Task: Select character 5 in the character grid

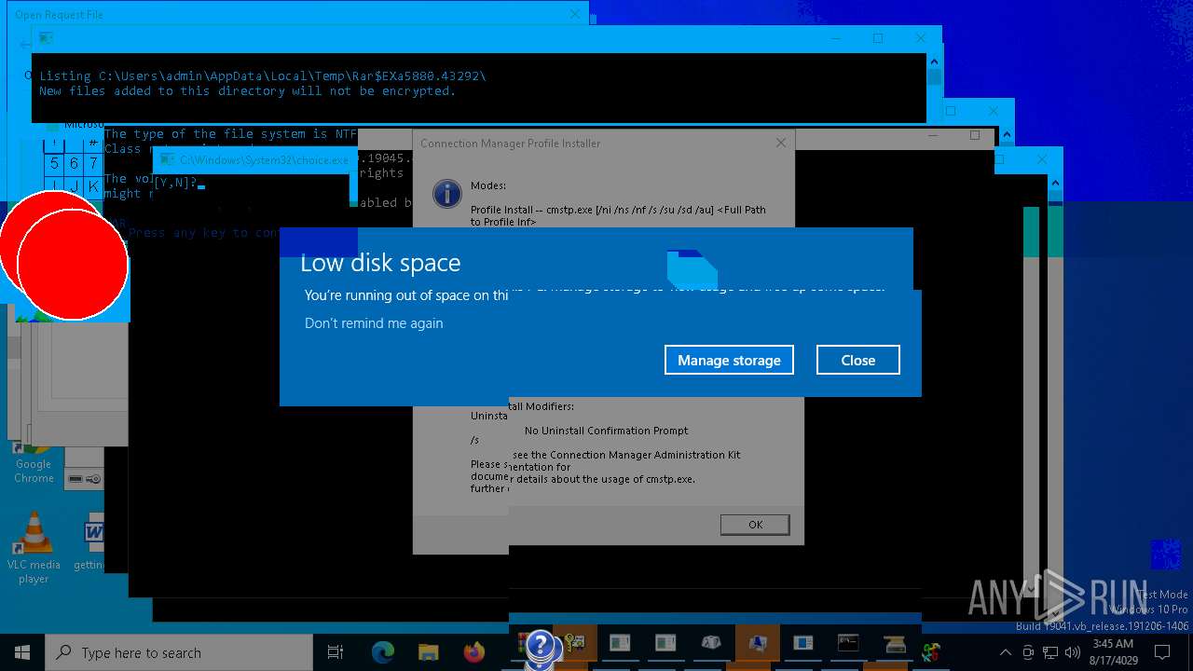Action: [x=54, y=163]
